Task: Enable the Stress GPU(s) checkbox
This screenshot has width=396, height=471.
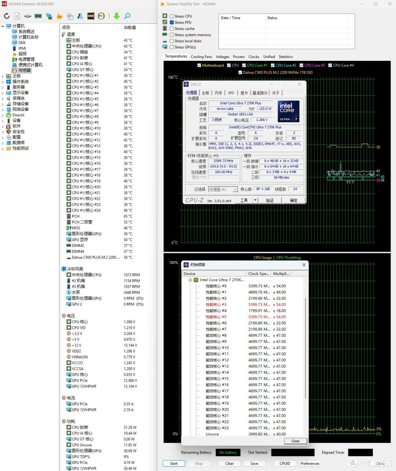Action: (172, 47)
